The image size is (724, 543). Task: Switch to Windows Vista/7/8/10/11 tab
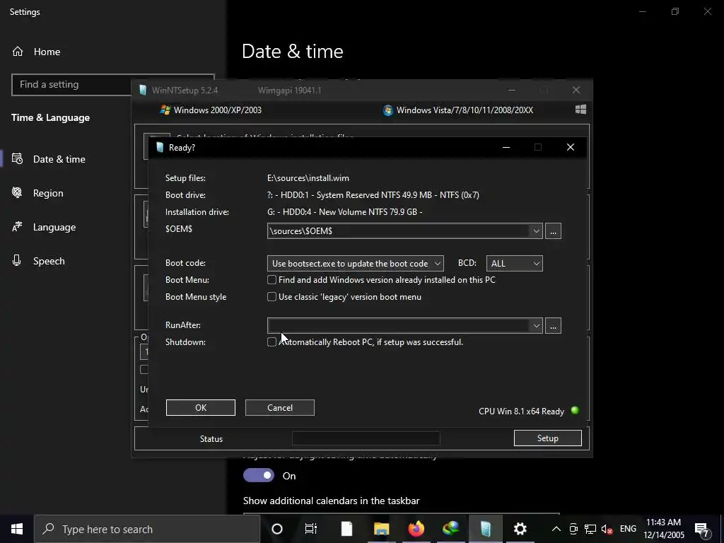[458, 110]
